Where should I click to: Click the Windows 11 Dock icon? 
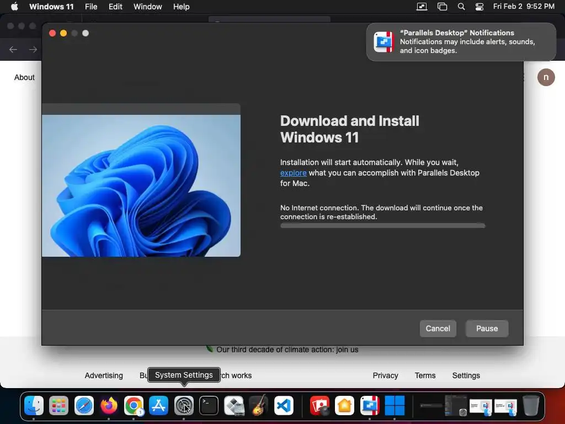395,405
